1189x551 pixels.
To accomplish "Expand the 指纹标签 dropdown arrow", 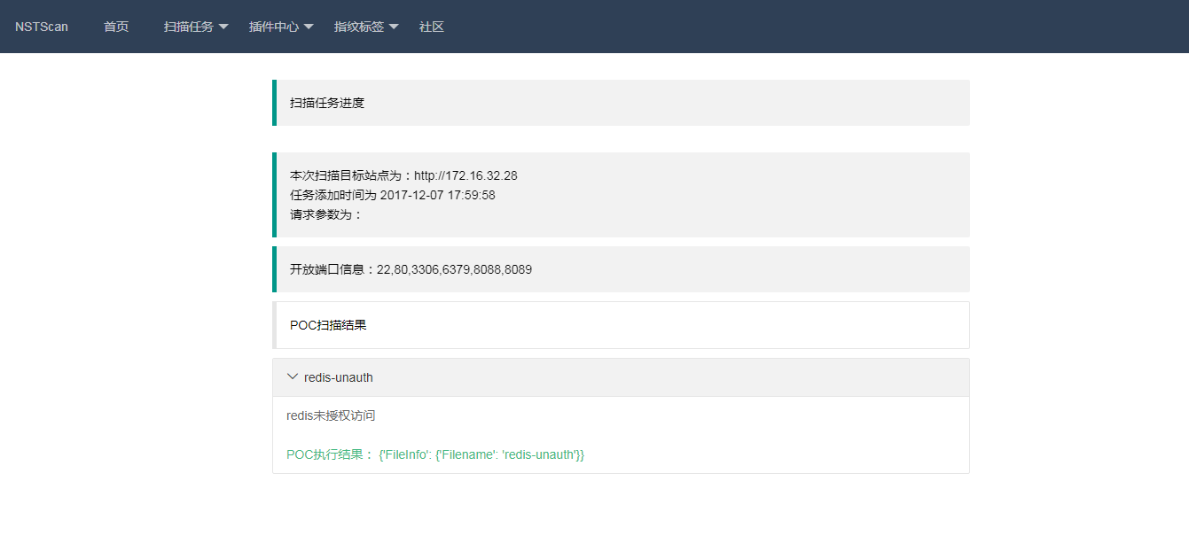I will tap(394, 27).
